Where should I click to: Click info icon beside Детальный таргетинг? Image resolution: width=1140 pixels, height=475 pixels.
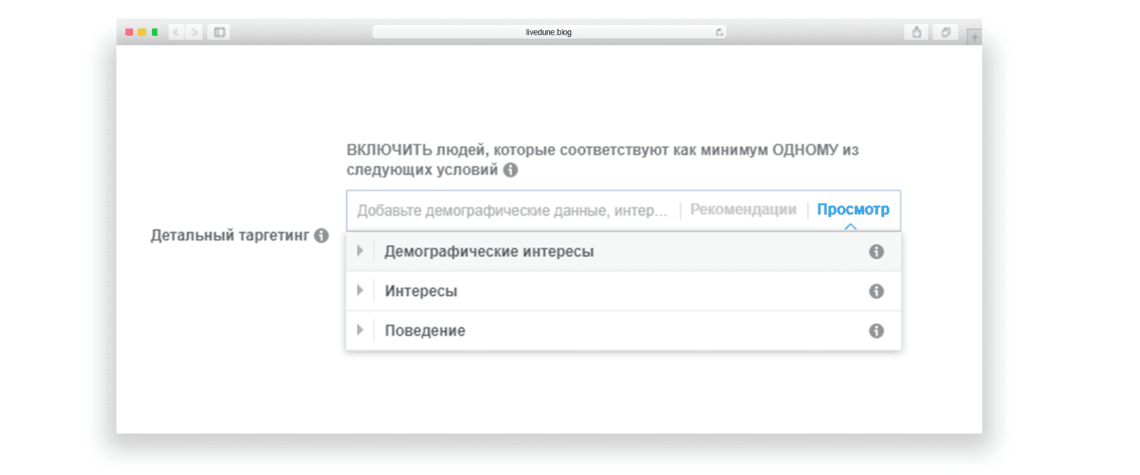click(322, 235)
